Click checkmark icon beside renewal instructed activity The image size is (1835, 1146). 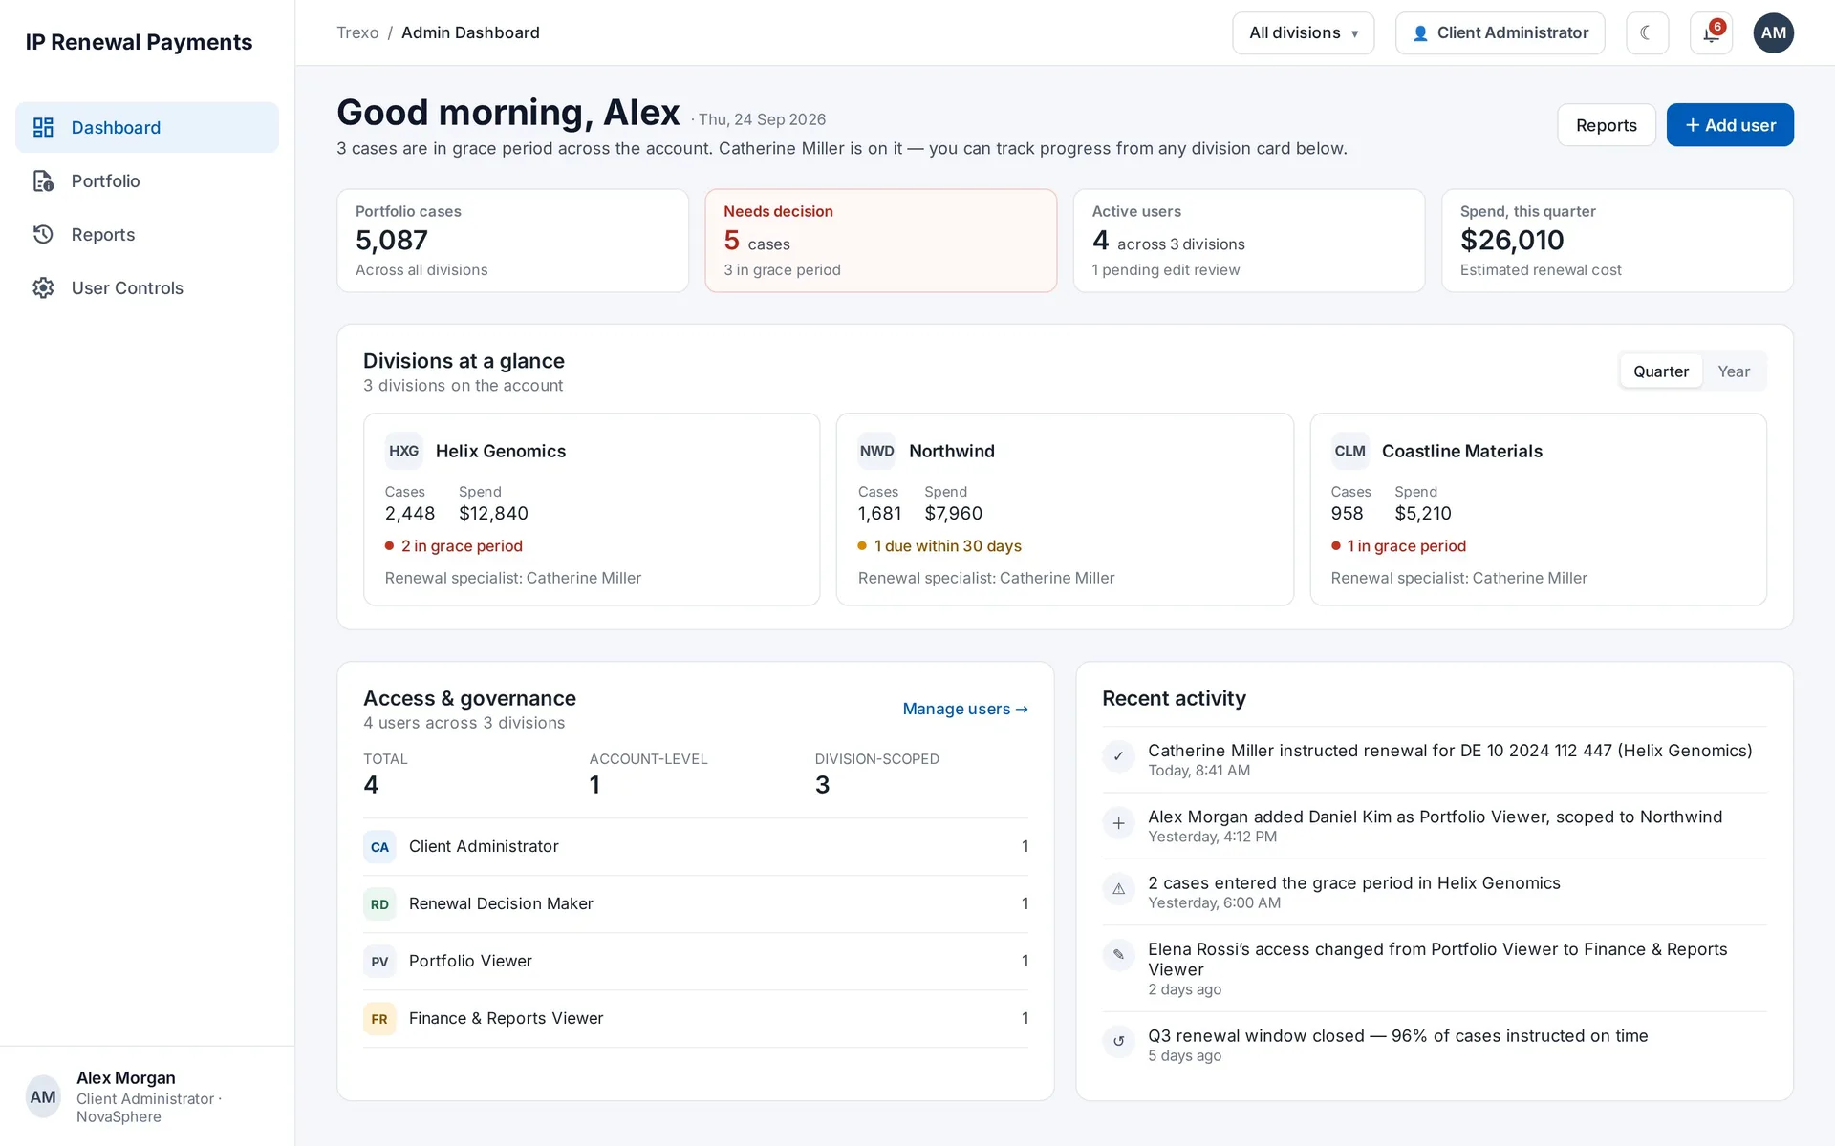1118,756
